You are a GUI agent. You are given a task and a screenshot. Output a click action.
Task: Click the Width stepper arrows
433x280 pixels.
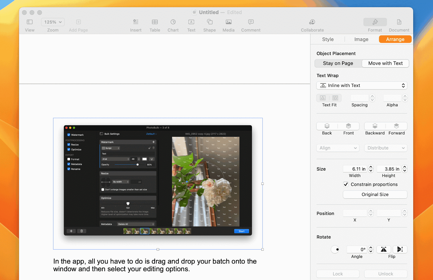[x=371, y=169]
